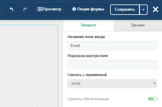The image size is (162, 107).
Task: Select the dashed form canvas area
Action: tap(29, 66)
